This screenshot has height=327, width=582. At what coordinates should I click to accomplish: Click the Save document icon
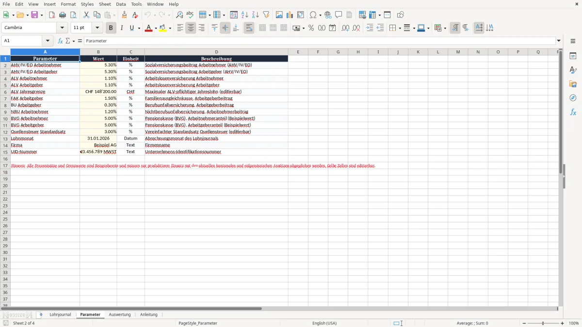pos(34,15)
